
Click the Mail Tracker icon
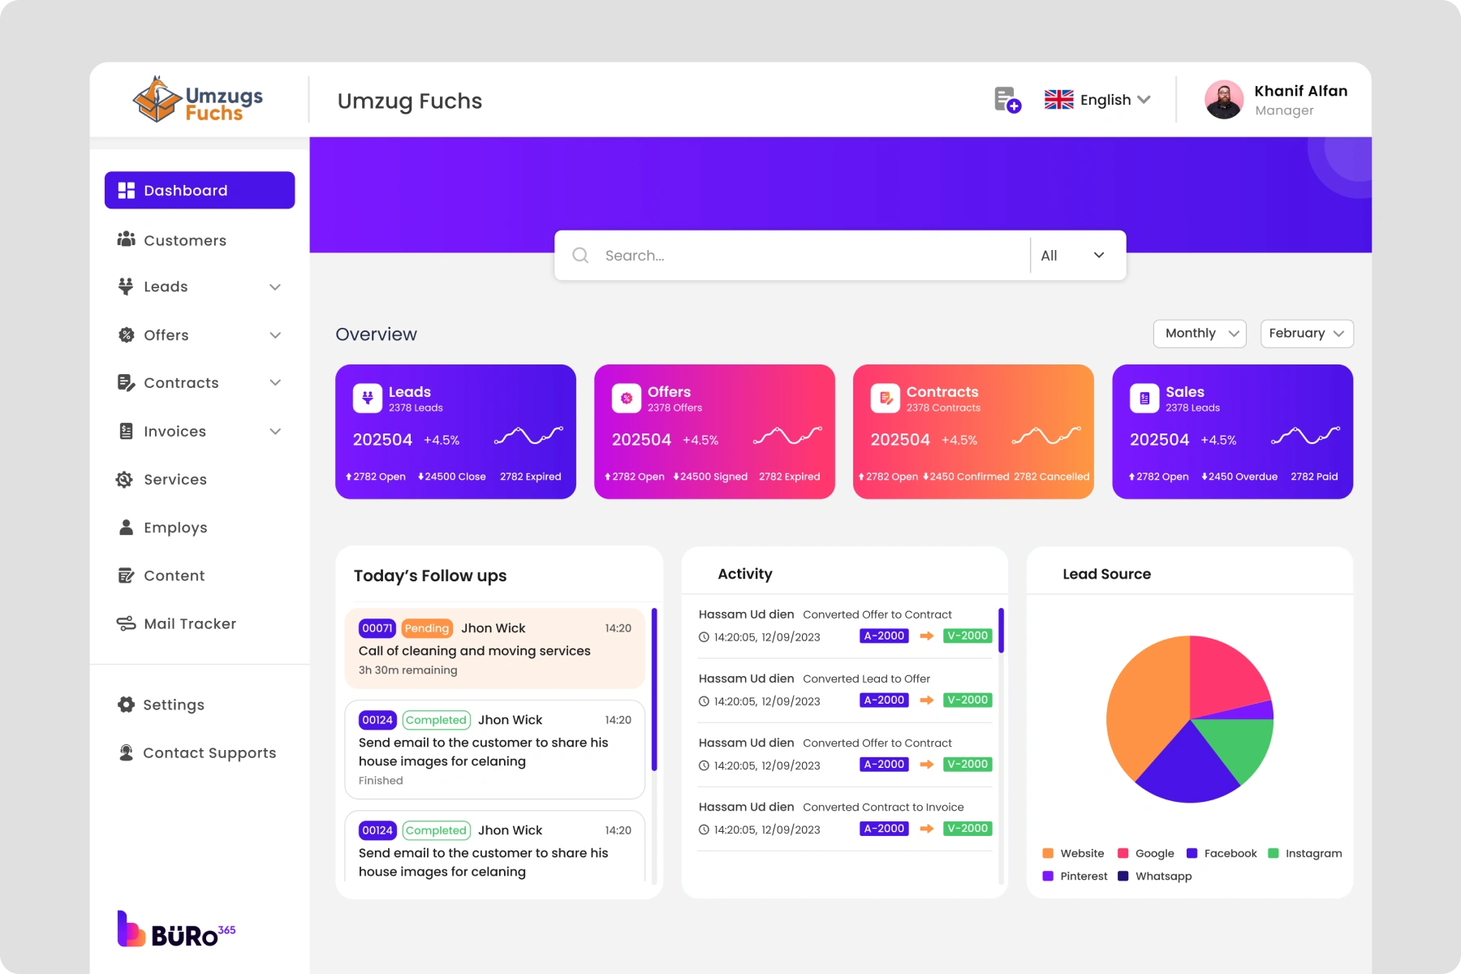coord(126,623)
